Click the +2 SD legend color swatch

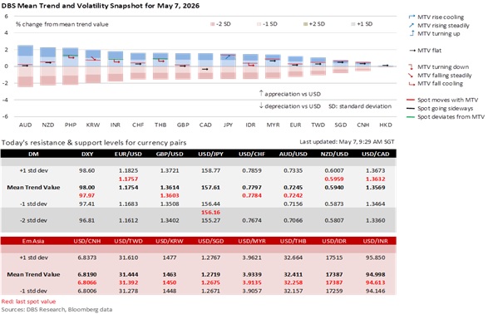pos(306,24)
